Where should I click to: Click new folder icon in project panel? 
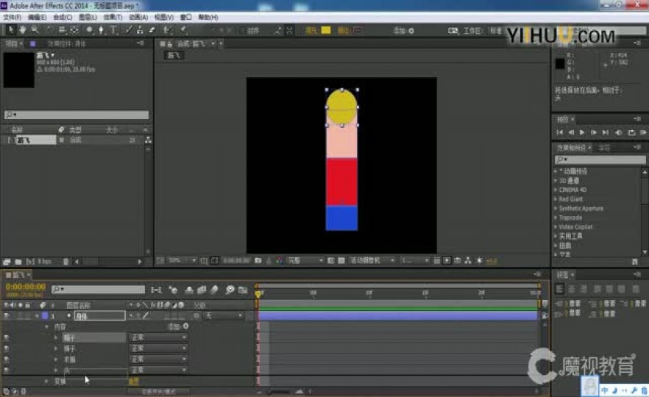pos(18,262)
